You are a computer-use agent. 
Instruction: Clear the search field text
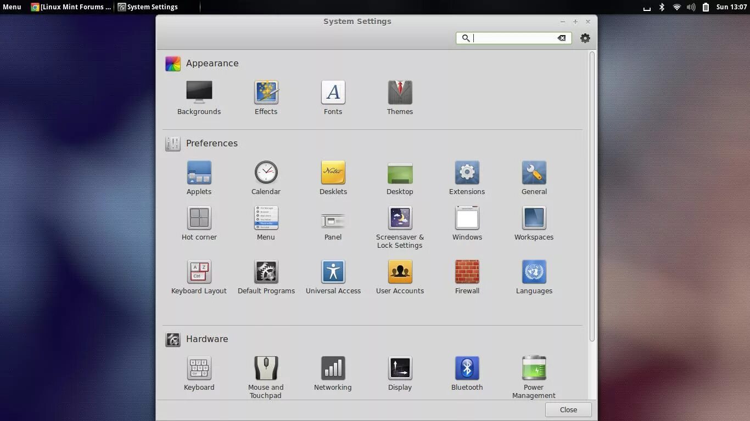(x=561, y=38)
